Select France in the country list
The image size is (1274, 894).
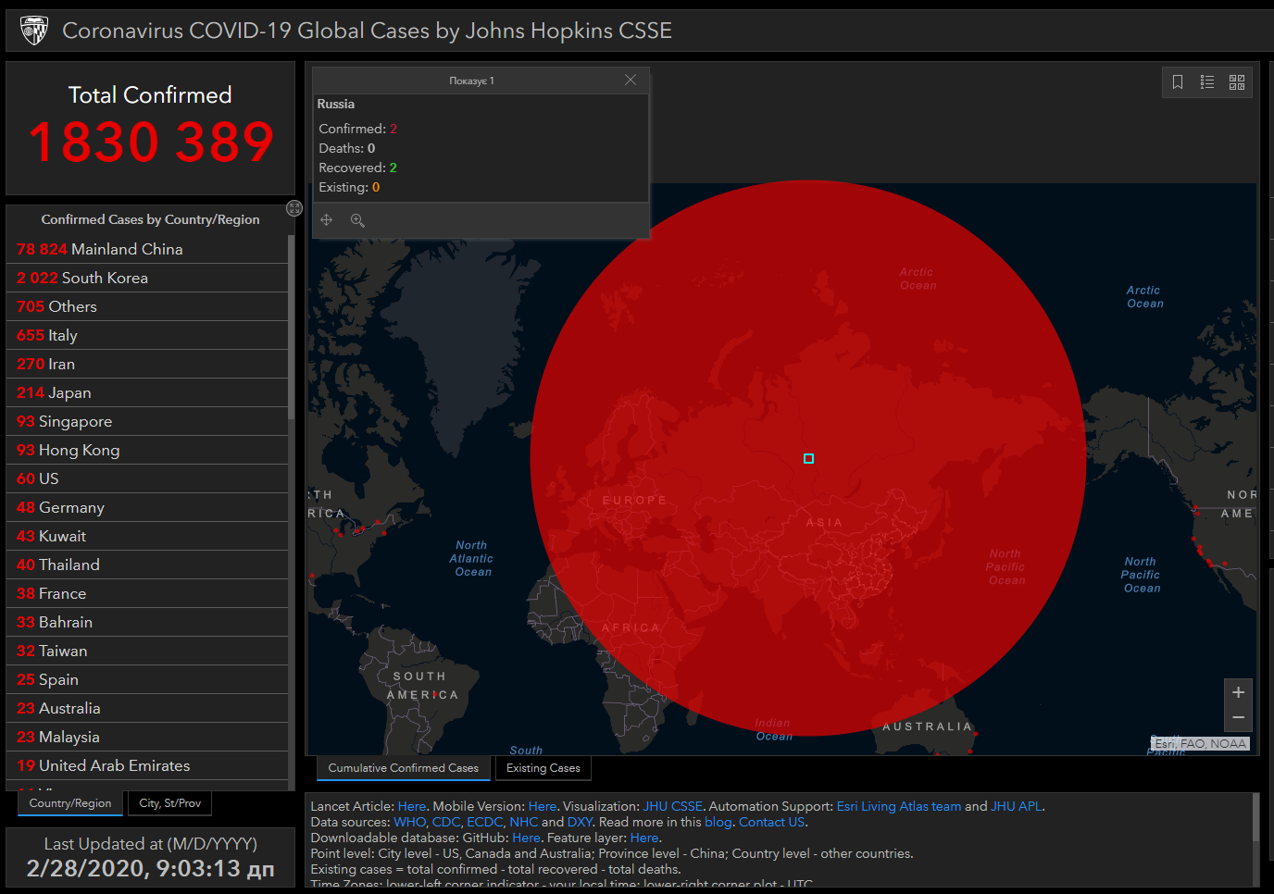pos(148,593)
